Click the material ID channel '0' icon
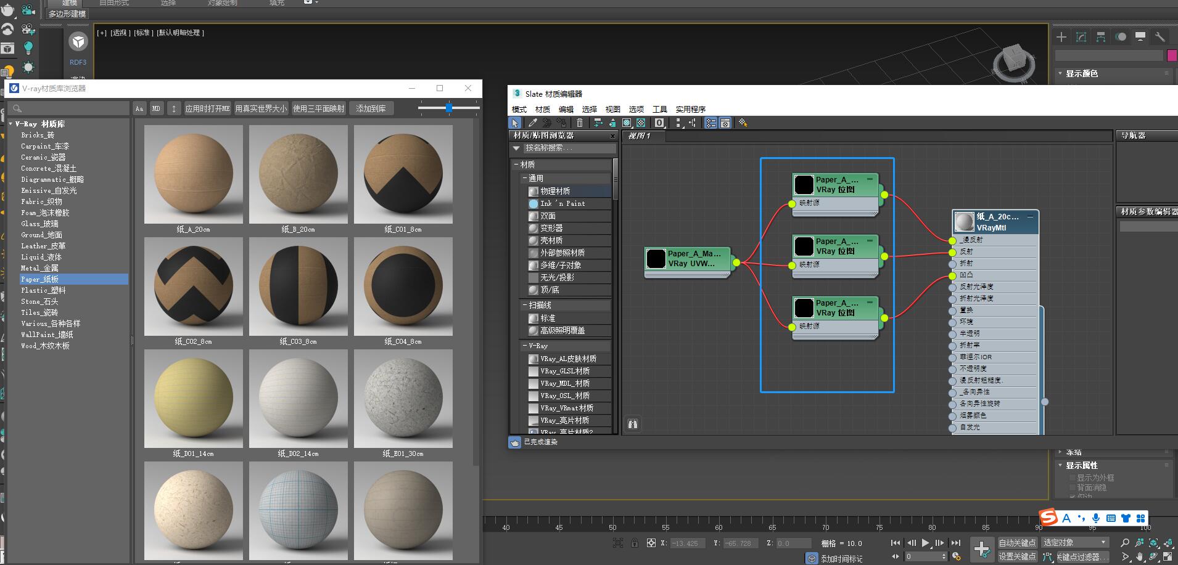 [659, 123]
